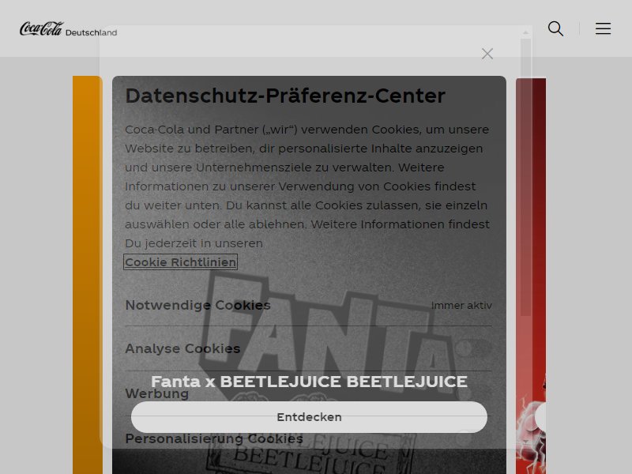Image resolution: width=632 pixels, height=474 pixels.
Task: Open the site search magnifier
Action: [x=555, y=28]
